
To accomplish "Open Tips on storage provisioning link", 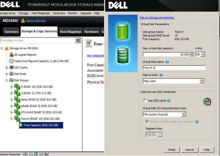I will point(157,17).
